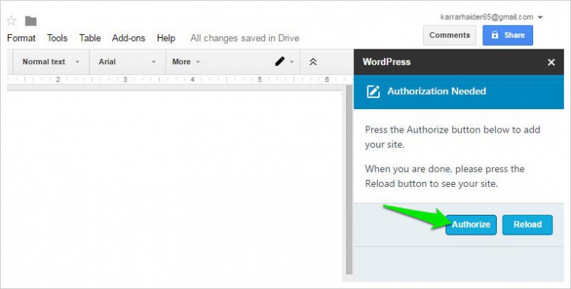Open the Format menu
The width and height of the screenshot is (571, 289).
21,39
